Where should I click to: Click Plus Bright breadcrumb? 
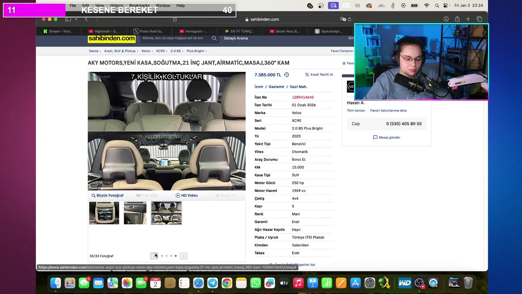pos(195,51)
